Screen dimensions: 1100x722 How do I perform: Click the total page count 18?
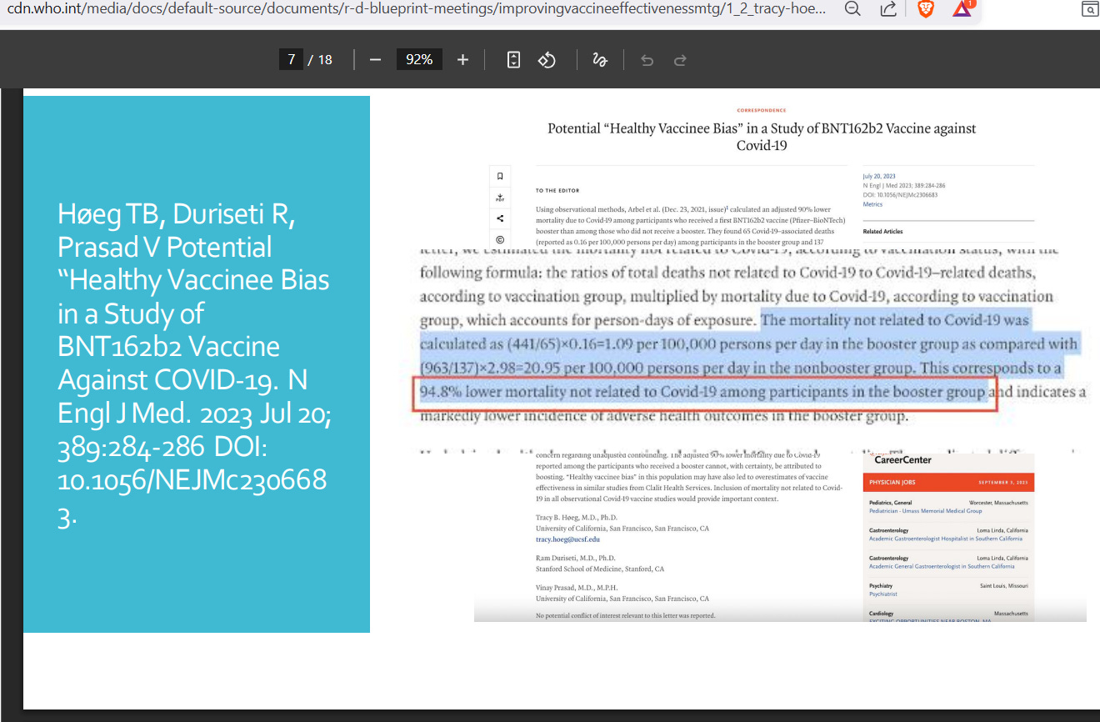click(325, 60)
